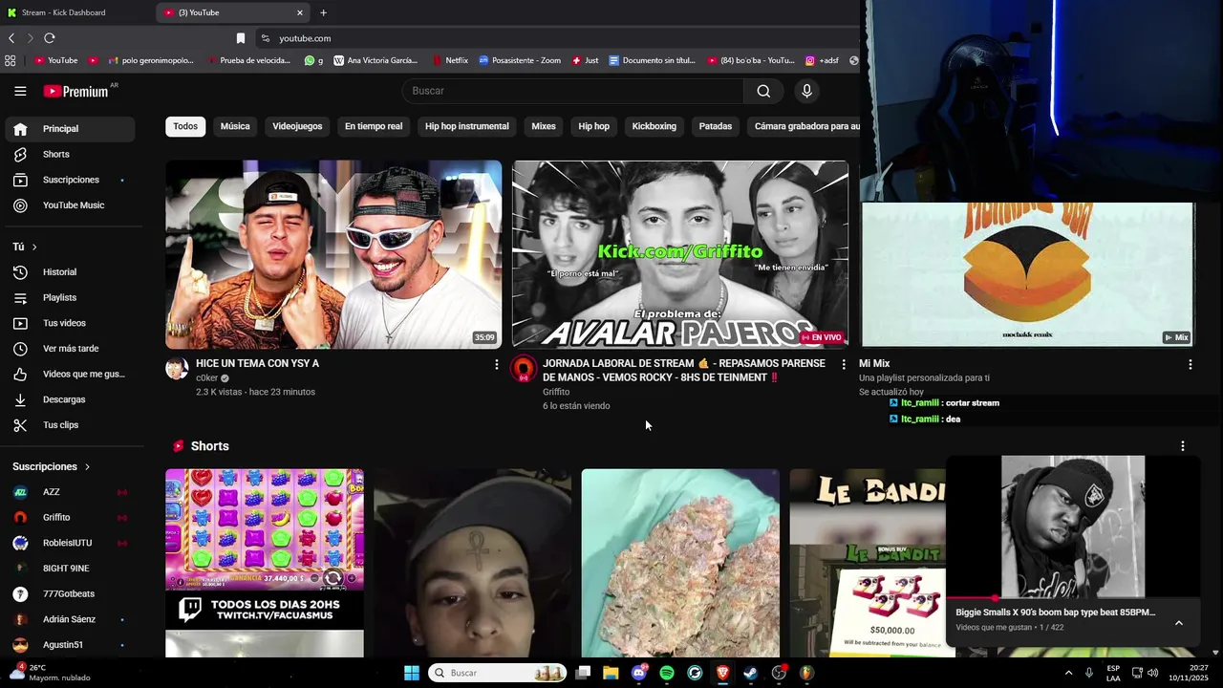The height and width of the screenshot is (688, 1223).
Task: Open Shorts in the sidebar
Action: point(70,154)
